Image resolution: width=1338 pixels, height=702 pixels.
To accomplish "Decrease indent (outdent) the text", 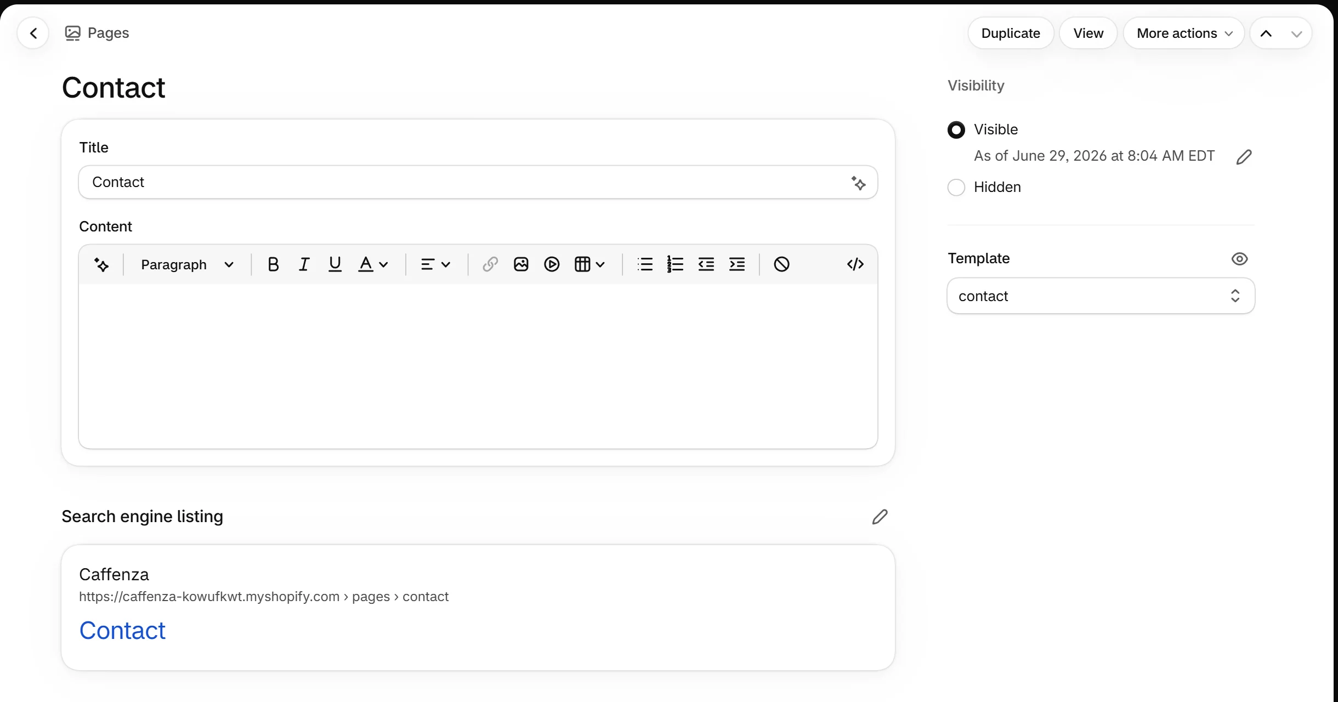I will (706, 265).
